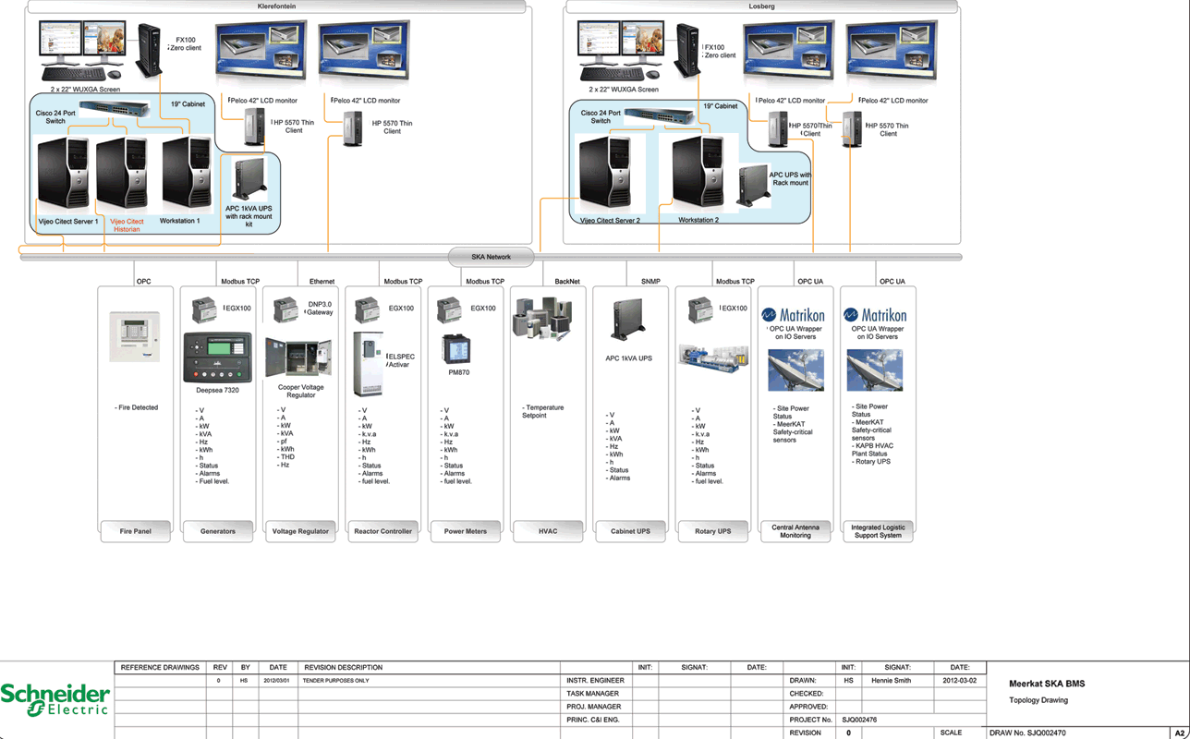Image resolution: width=1190 pixels, height=739 pixels.
Task: Click the Cooper Voltage Regulator cabinet image
Action: (299, 359)
